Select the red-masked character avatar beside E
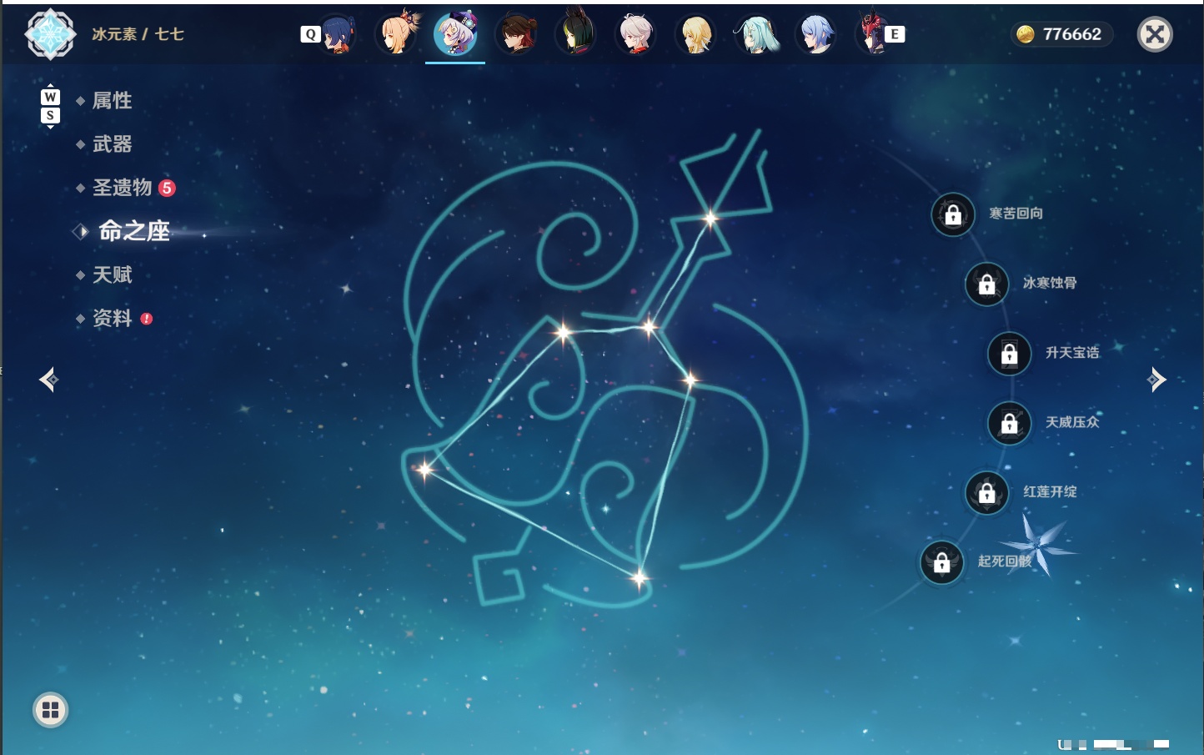This screenshot has width=1204, height=755. click(x=871, y=33)
